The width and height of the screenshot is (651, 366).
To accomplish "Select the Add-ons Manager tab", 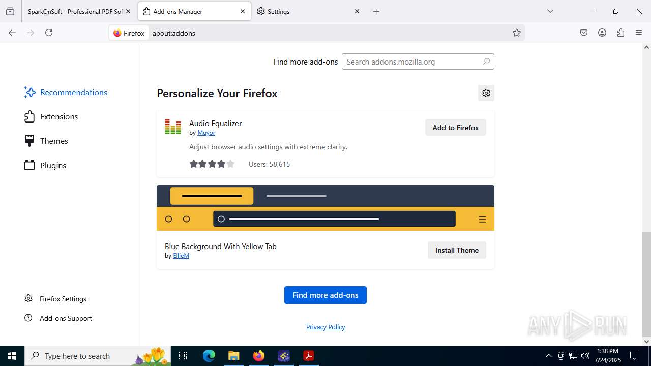I will (x=194, y=11).
